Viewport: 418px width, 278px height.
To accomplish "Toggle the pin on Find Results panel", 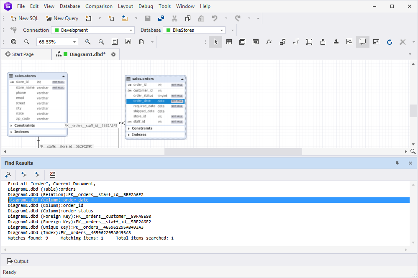I will point(397,163).
